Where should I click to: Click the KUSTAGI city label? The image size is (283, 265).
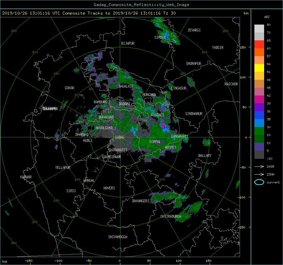(158, 115)
